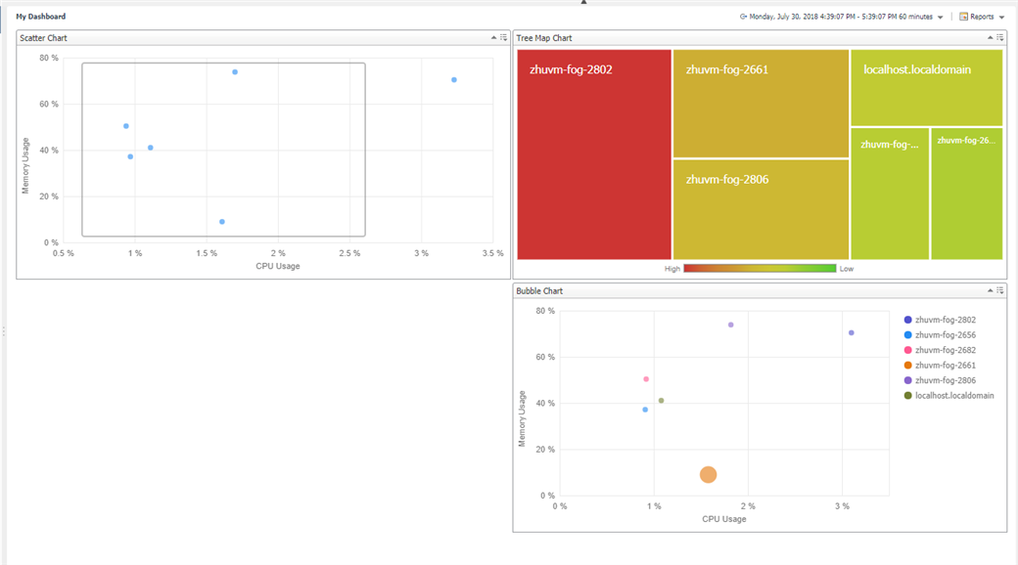
Task: Open the Scatter Chart panel options menu
Action: (503, 37)
